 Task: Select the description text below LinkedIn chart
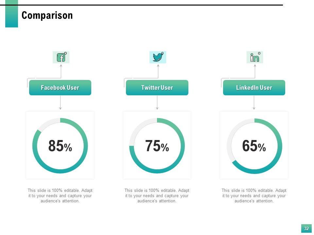[x=254, y=196]
